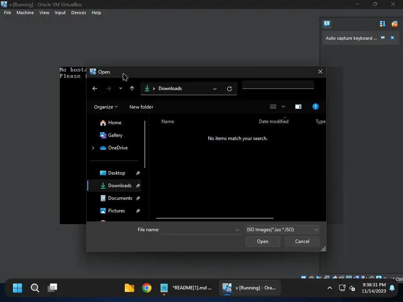Dismiss the Auto capture keyboard notification
Screen dimensions: 403x302
pyautogui.click(x=392, y=38)
